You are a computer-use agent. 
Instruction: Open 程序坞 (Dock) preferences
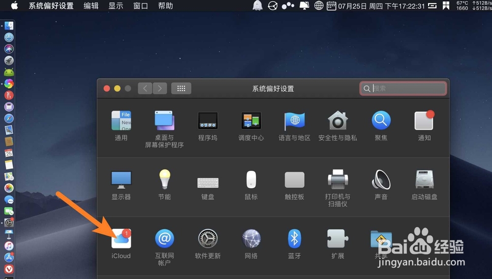click(x=208, y=120)
